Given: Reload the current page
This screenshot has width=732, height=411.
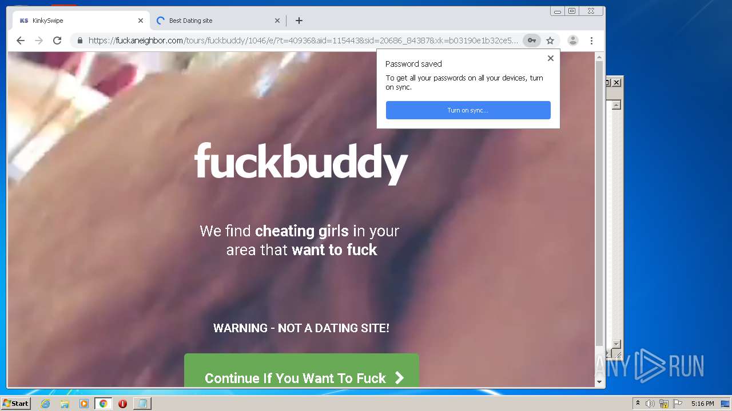Looking at the screenshot, I should point(57,41).
